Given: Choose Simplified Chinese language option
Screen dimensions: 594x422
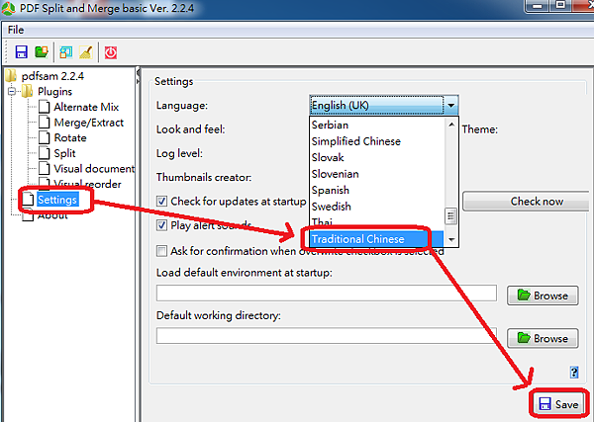Looking at the screenshot, I should tap(376, 141).
